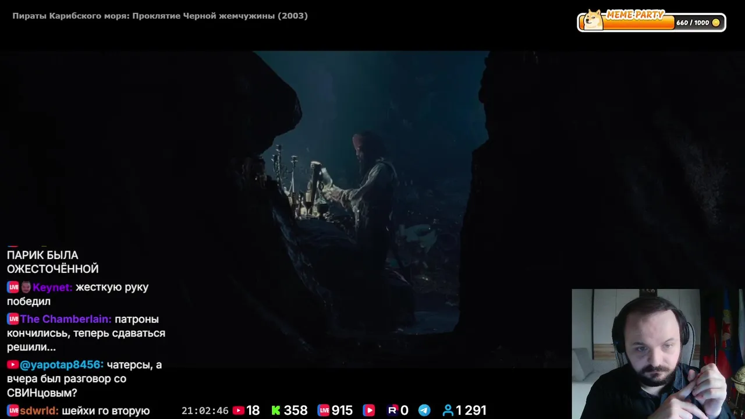The height and width of the screenshot is (419, 745).
Task: Click the YouTube icon beside 18 viewers
Action: click(238, 411)
